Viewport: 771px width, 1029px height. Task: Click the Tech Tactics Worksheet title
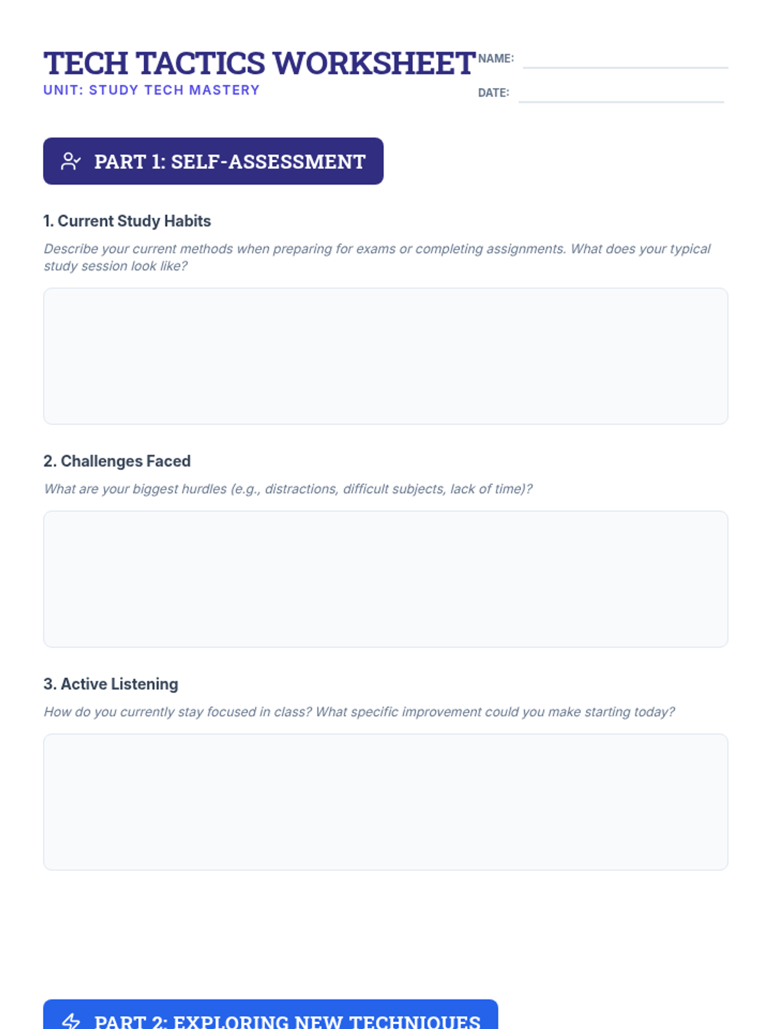pyautogui.click(x=260, y=63)
